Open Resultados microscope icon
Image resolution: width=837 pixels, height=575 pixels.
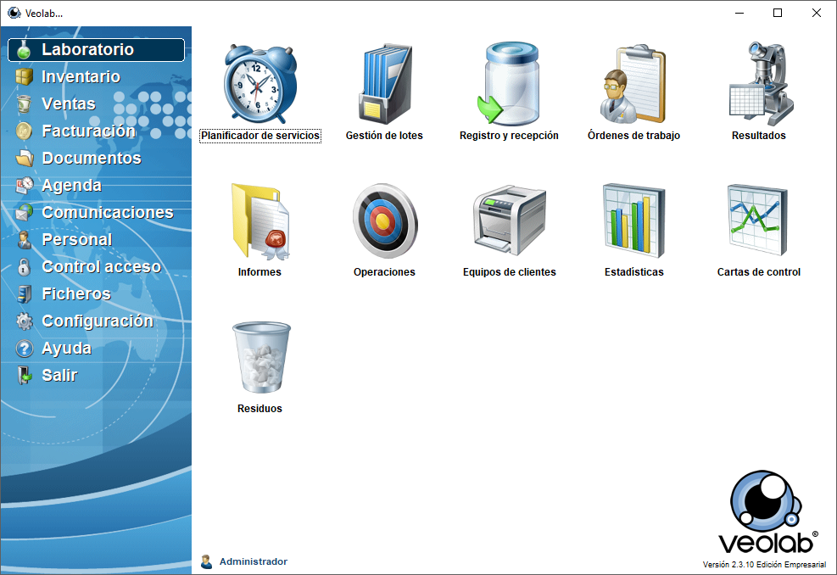point(762,84)
